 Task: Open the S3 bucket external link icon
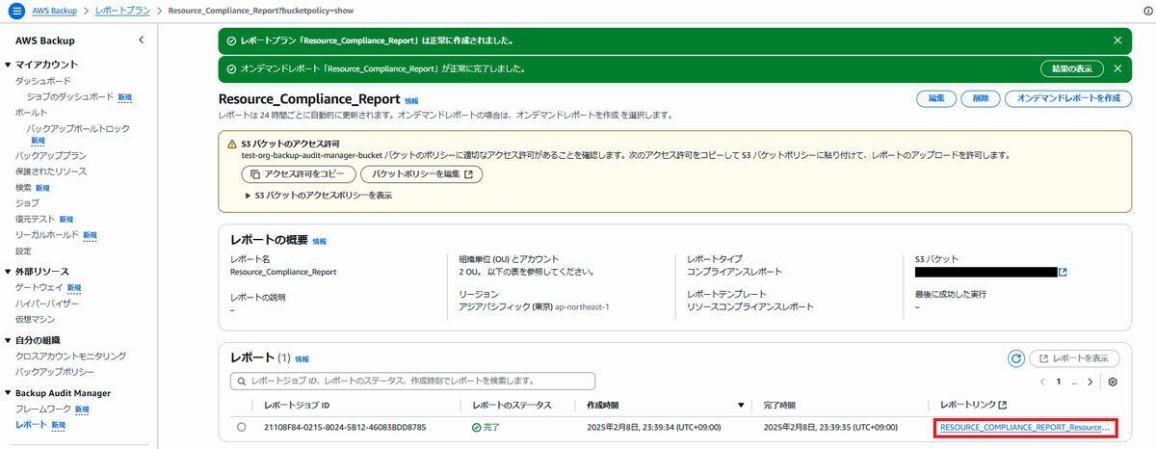click(x=1063, y=272)
